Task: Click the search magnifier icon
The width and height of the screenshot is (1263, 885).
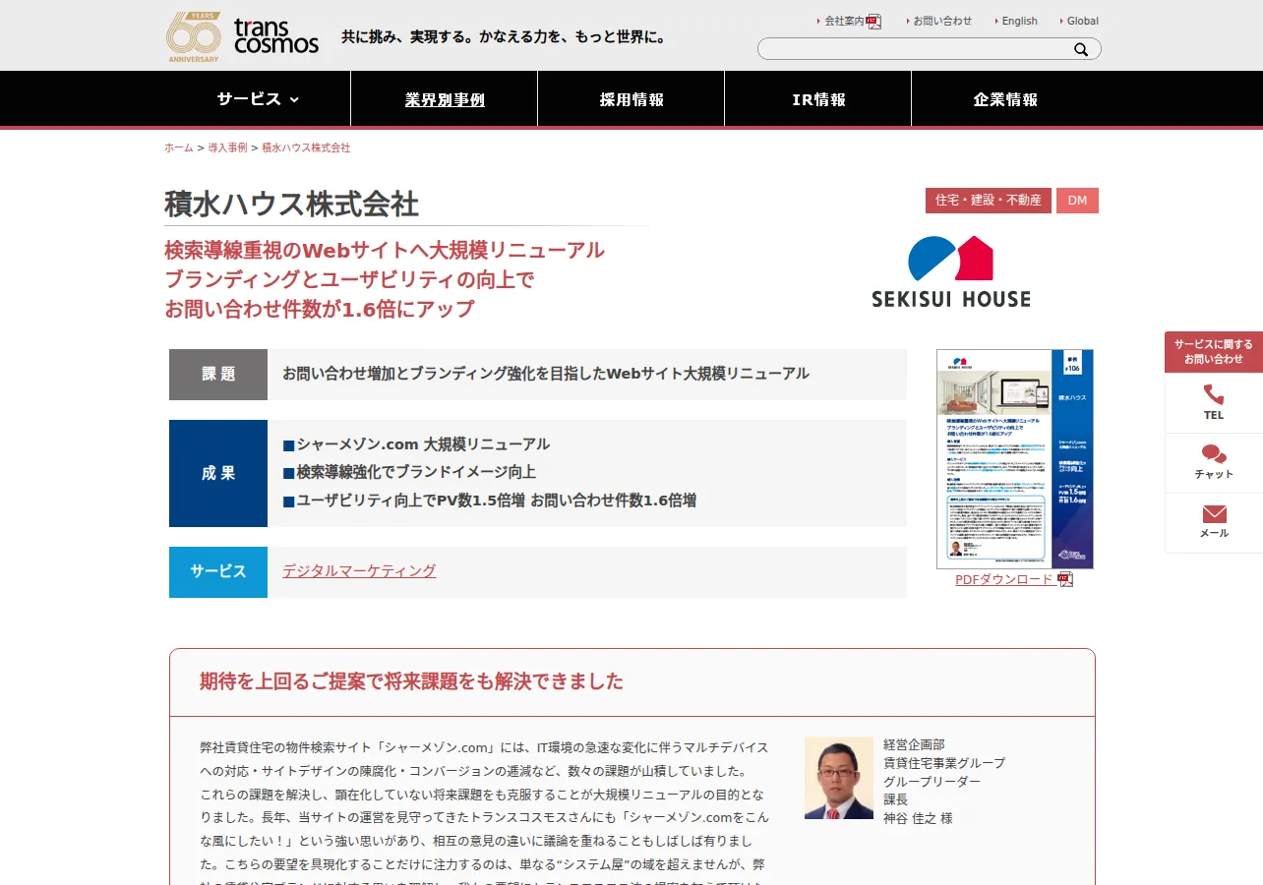Action: [1081, 49]
